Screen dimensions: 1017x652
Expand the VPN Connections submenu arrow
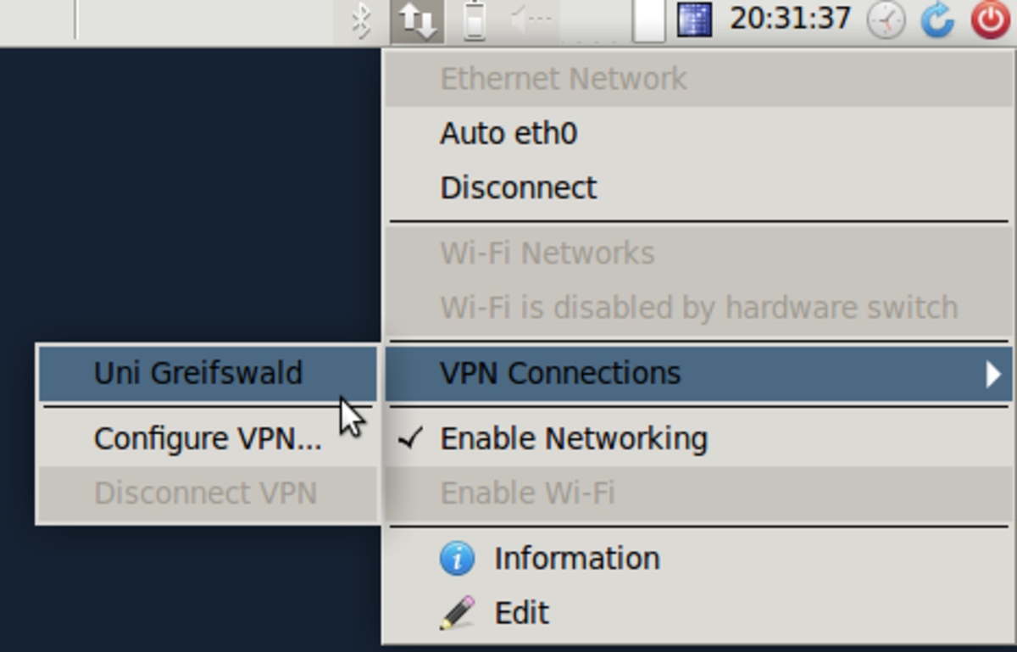(993, 373)
